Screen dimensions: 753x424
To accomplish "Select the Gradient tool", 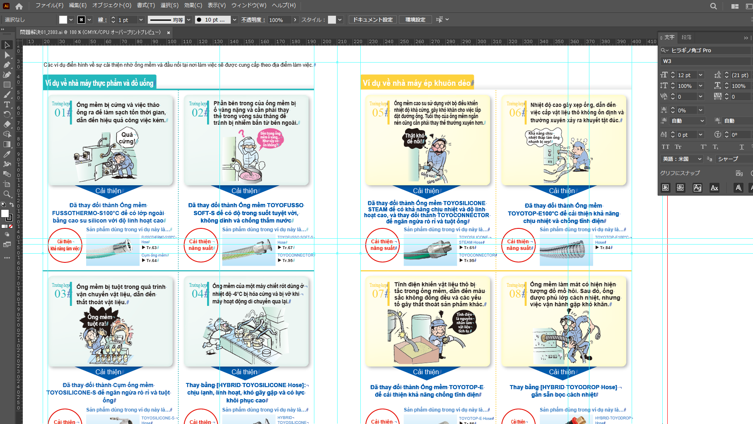I will click(7, 144).
